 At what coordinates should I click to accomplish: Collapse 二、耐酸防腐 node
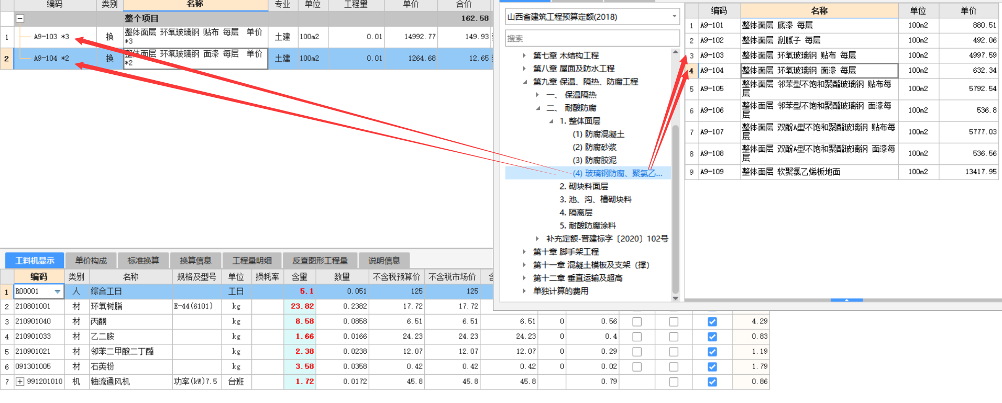[x=537, y=108]
